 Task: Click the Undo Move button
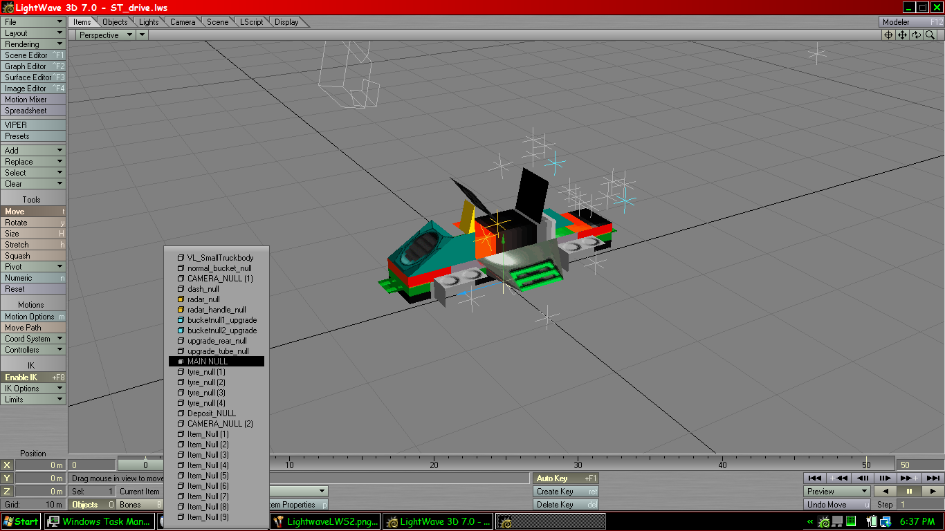[x=837, y=505]
